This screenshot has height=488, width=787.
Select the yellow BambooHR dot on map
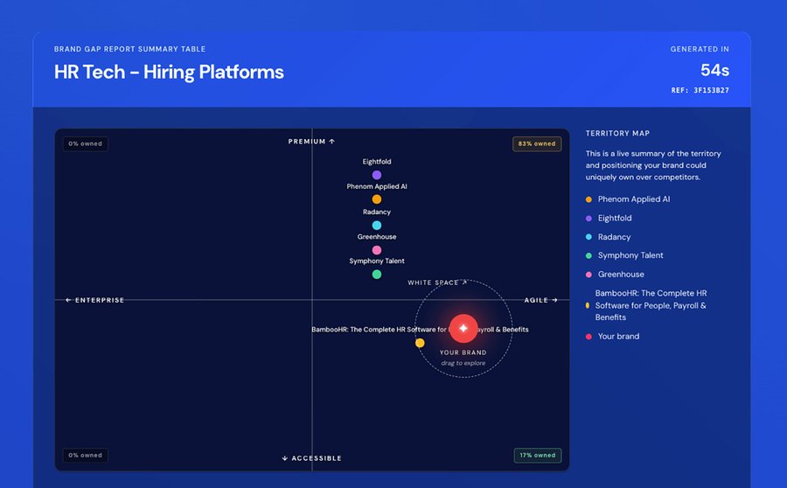click(x=420, y=343)
